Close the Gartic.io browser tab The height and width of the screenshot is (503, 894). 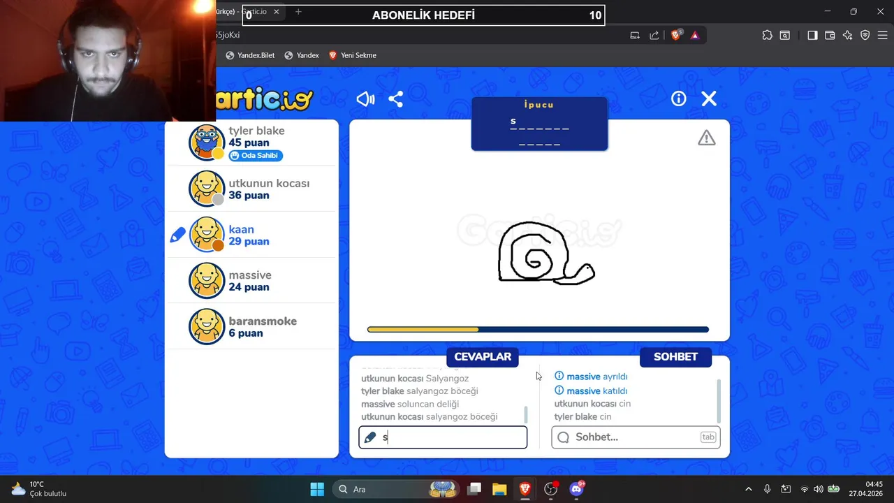click(277, 12)
